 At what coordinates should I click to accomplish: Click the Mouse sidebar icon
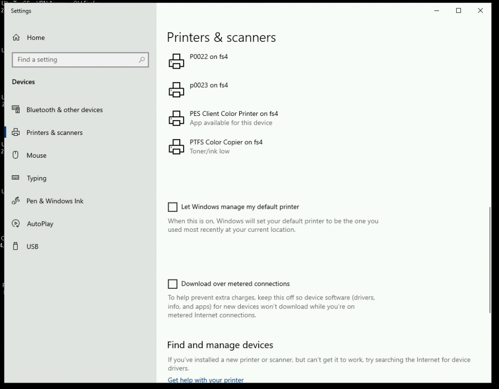click(x=16, y=155)
